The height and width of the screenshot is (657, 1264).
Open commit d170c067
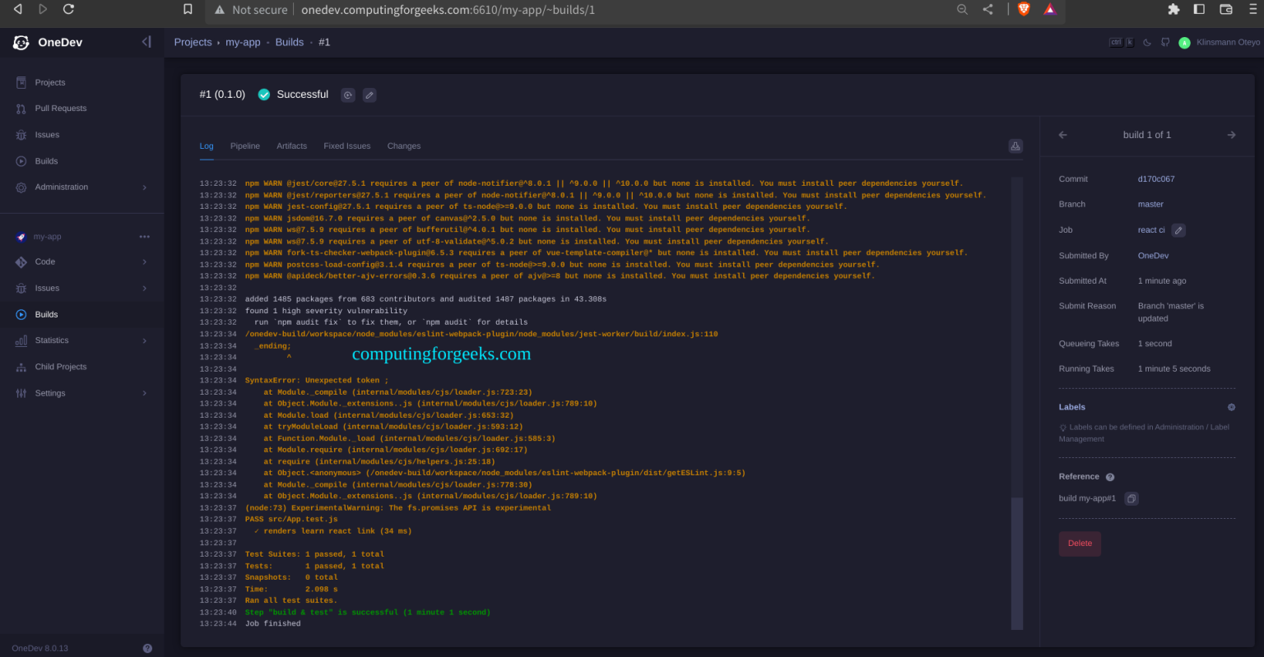(1159, 178)
